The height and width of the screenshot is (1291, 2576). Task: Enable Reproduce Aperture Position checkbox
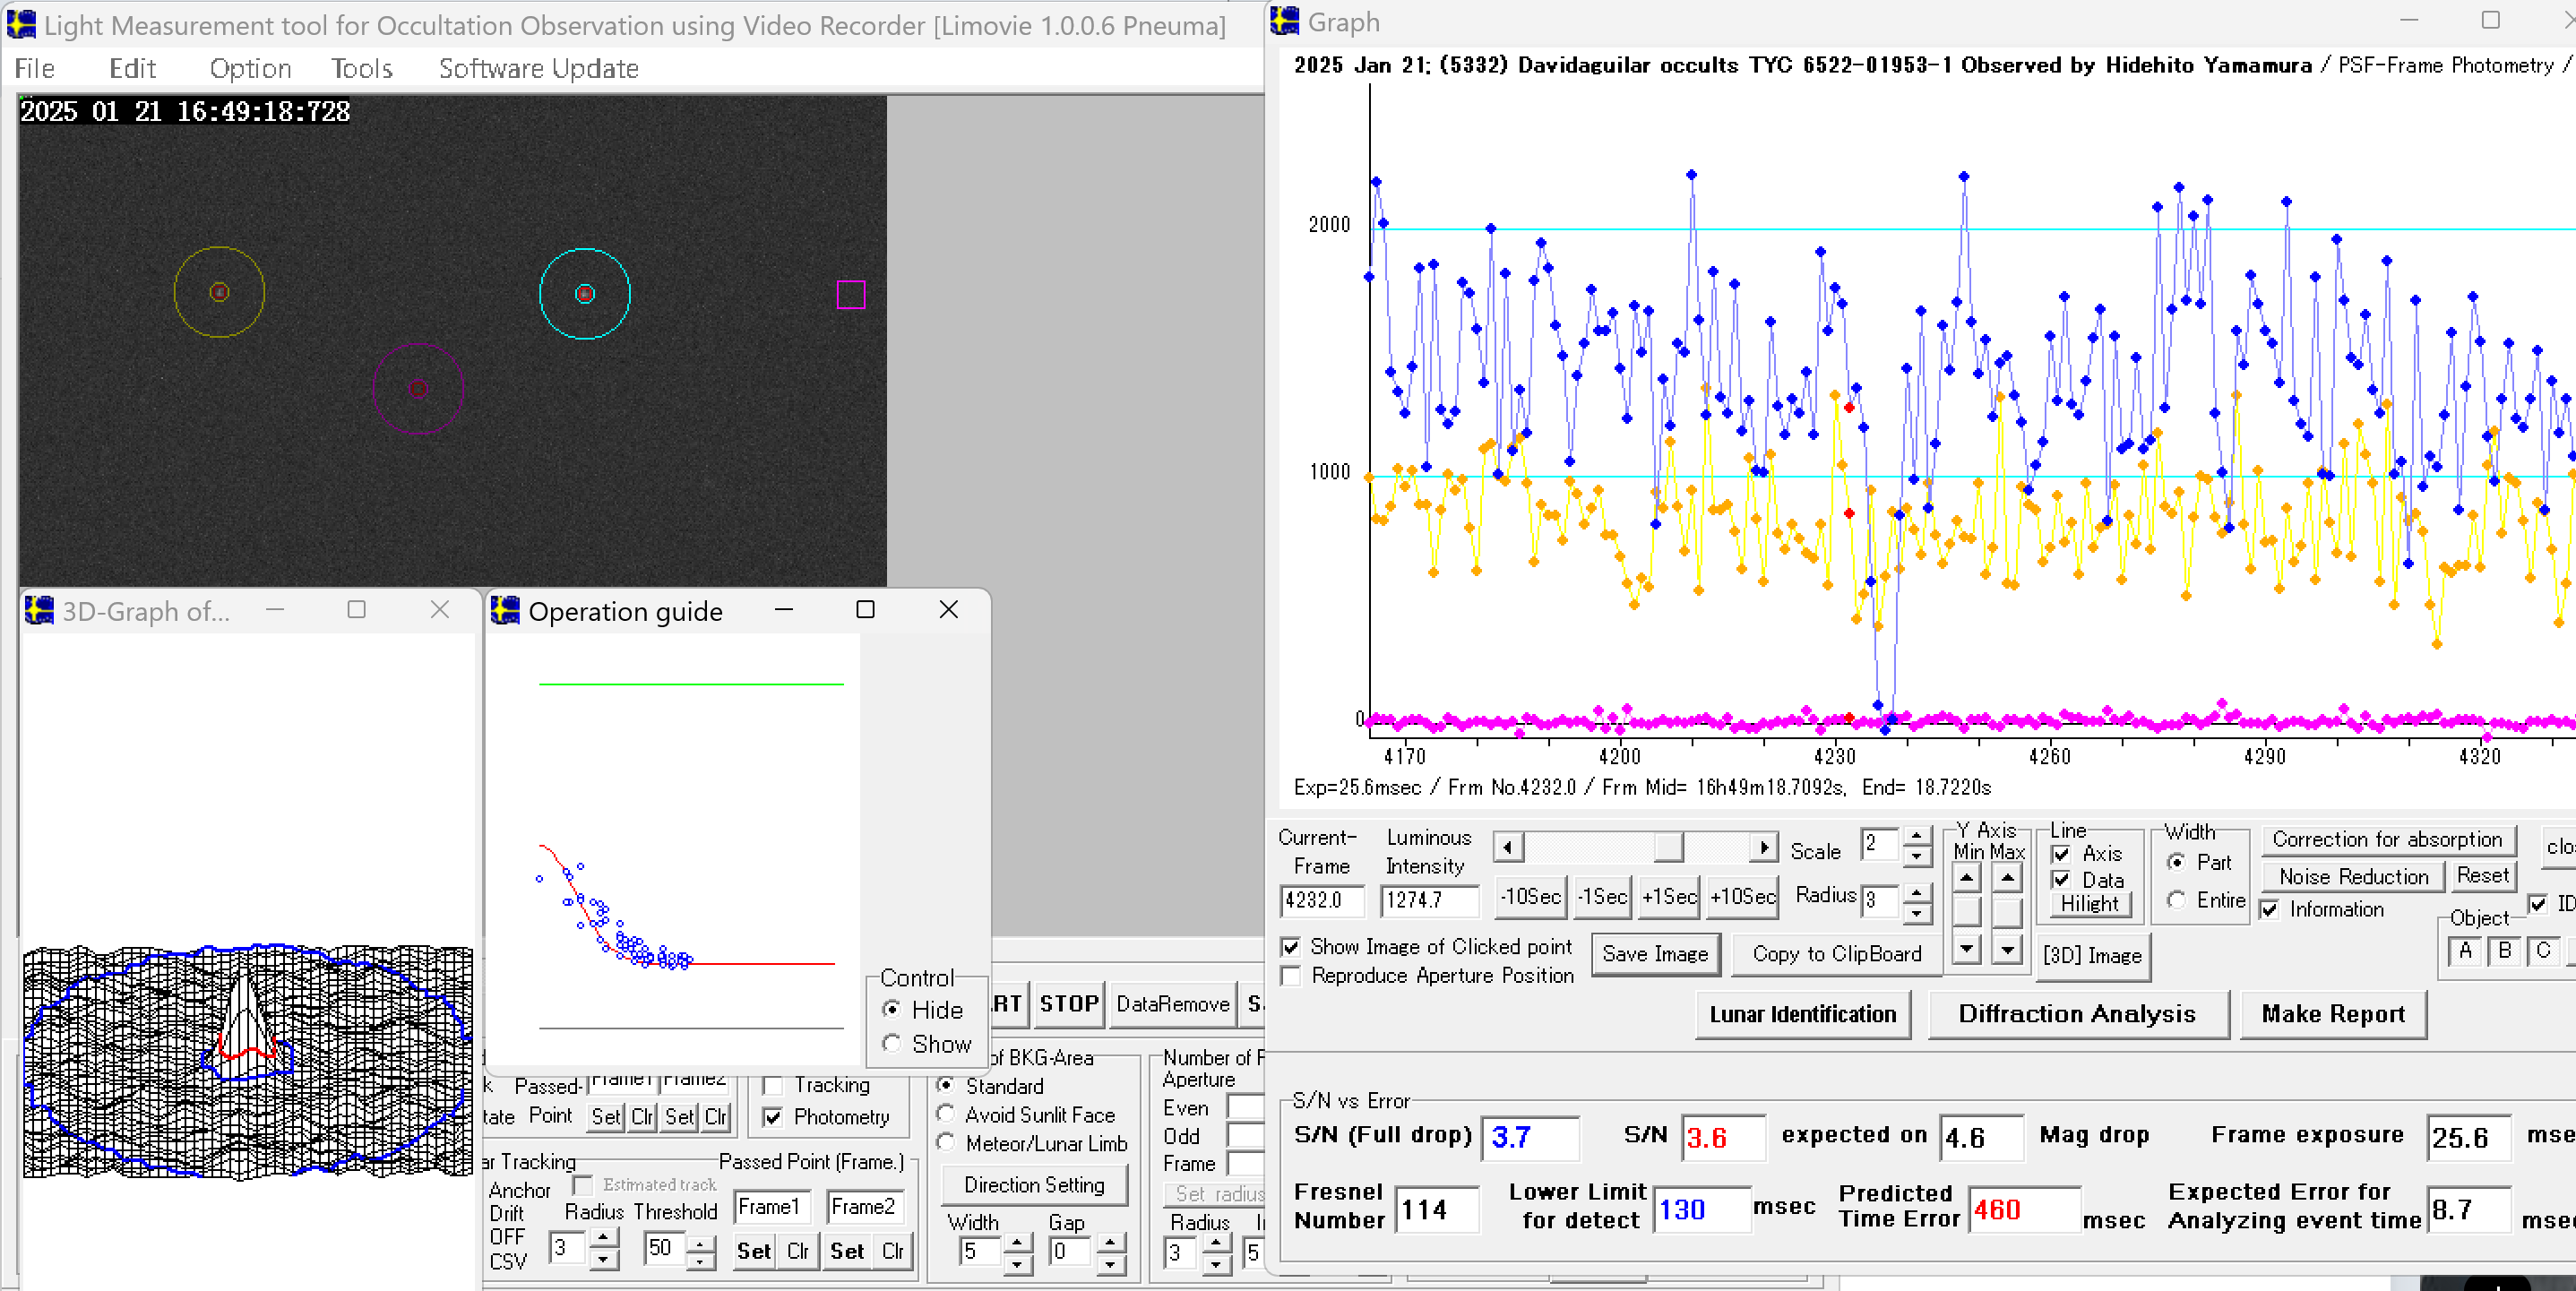point(1291,975)
